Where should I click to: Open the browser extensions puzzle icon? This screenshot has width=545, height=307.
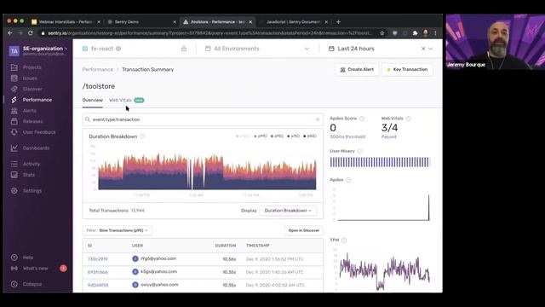tap(415, 33)
